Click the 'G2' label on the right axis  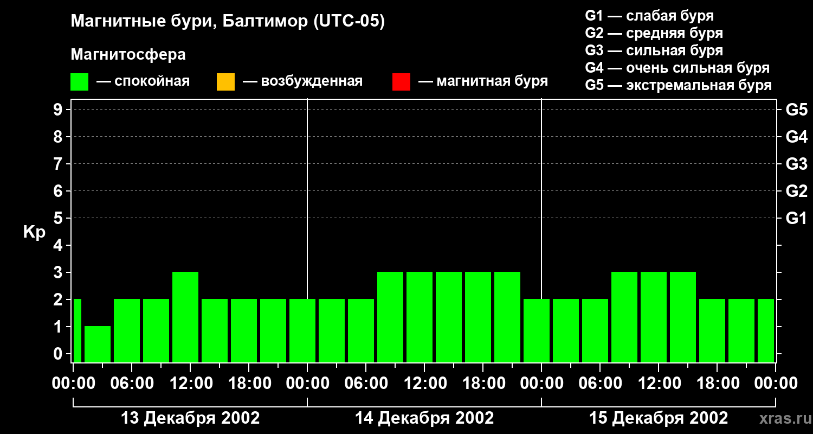click(796, 191)
